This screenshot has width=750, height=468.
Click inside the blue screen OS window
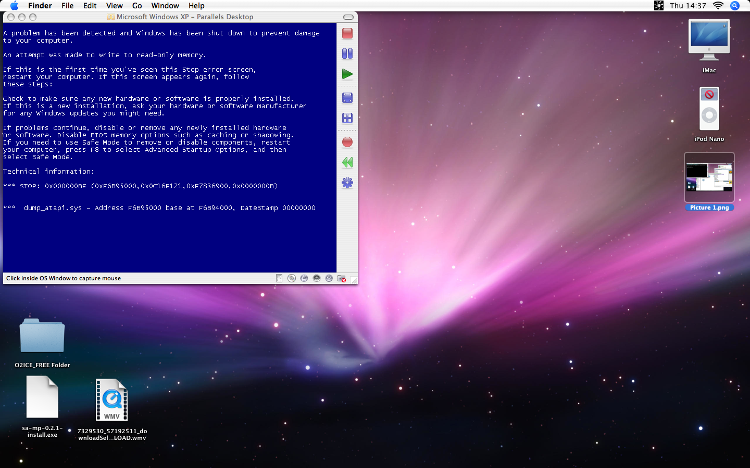pyautogui.click(x=170, y=147)
